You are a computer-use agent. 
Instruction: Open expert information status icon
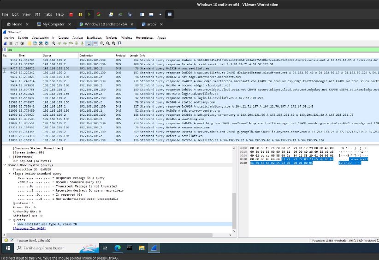point(6,241)
